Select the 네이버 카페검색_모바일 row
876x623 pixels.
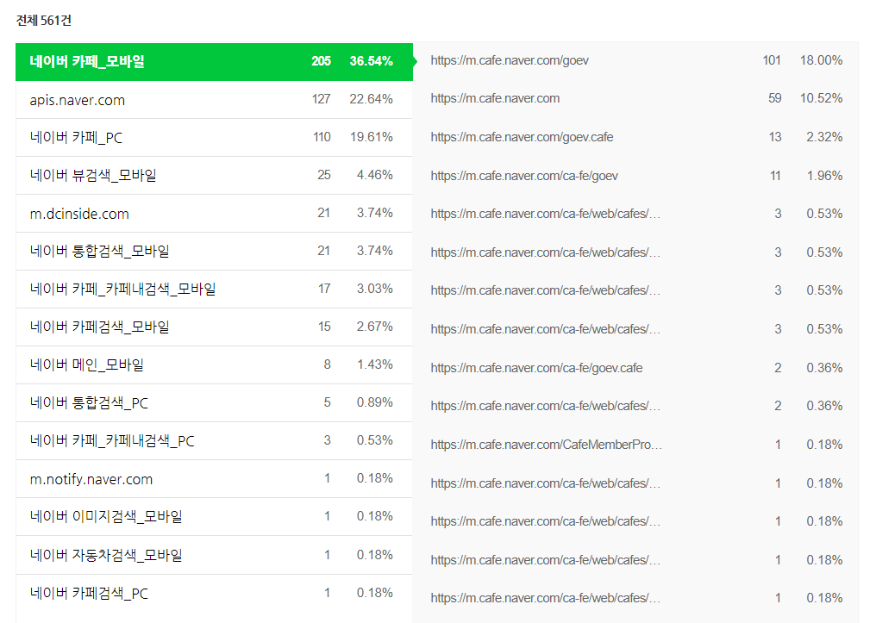(214, 327)
